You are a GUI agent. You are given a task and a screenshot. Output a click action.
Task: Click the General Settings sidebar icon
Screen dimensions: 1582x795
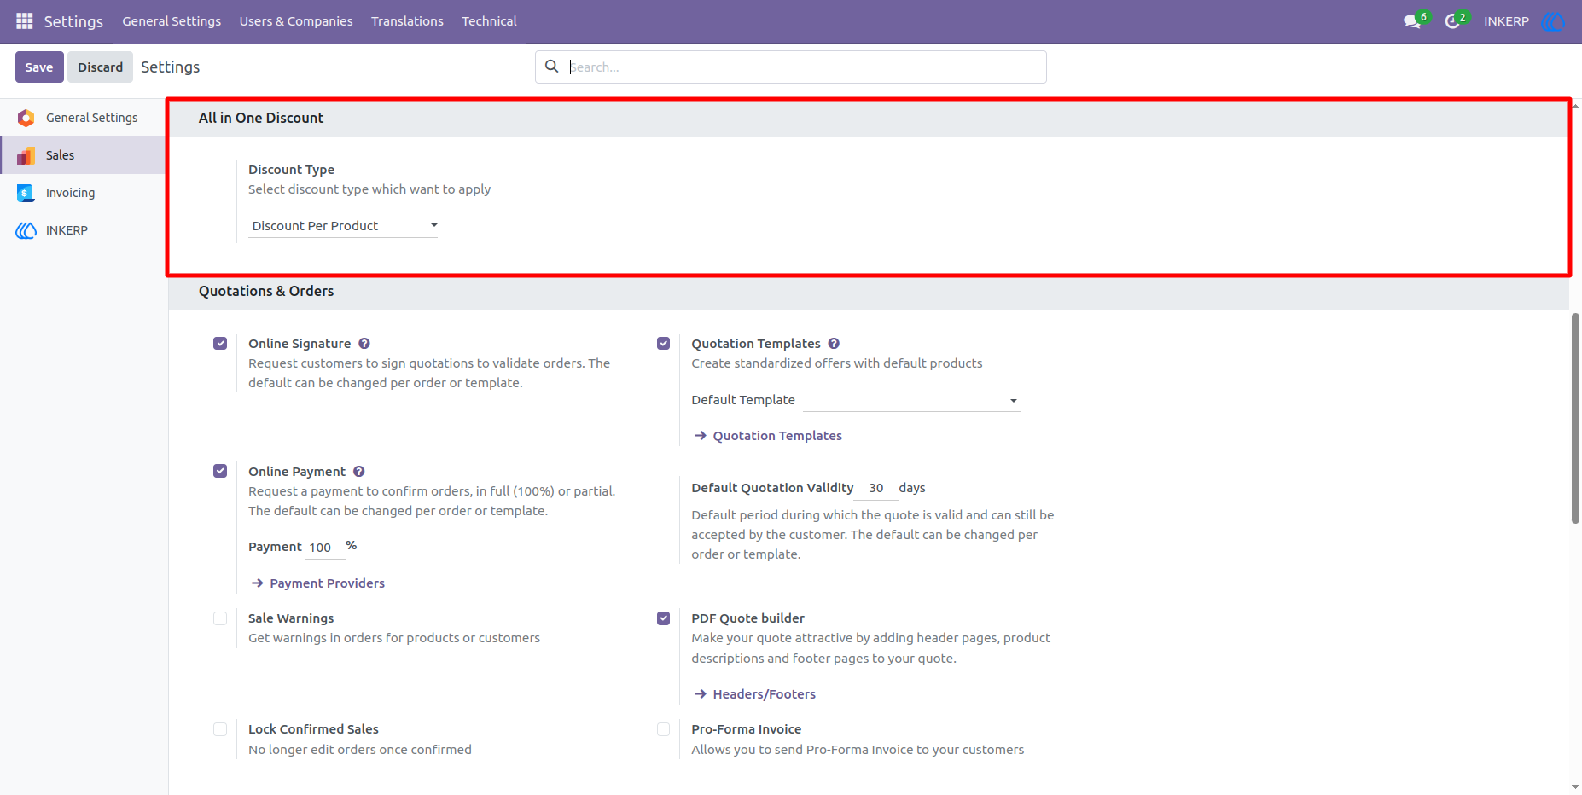tap(26, 118)
